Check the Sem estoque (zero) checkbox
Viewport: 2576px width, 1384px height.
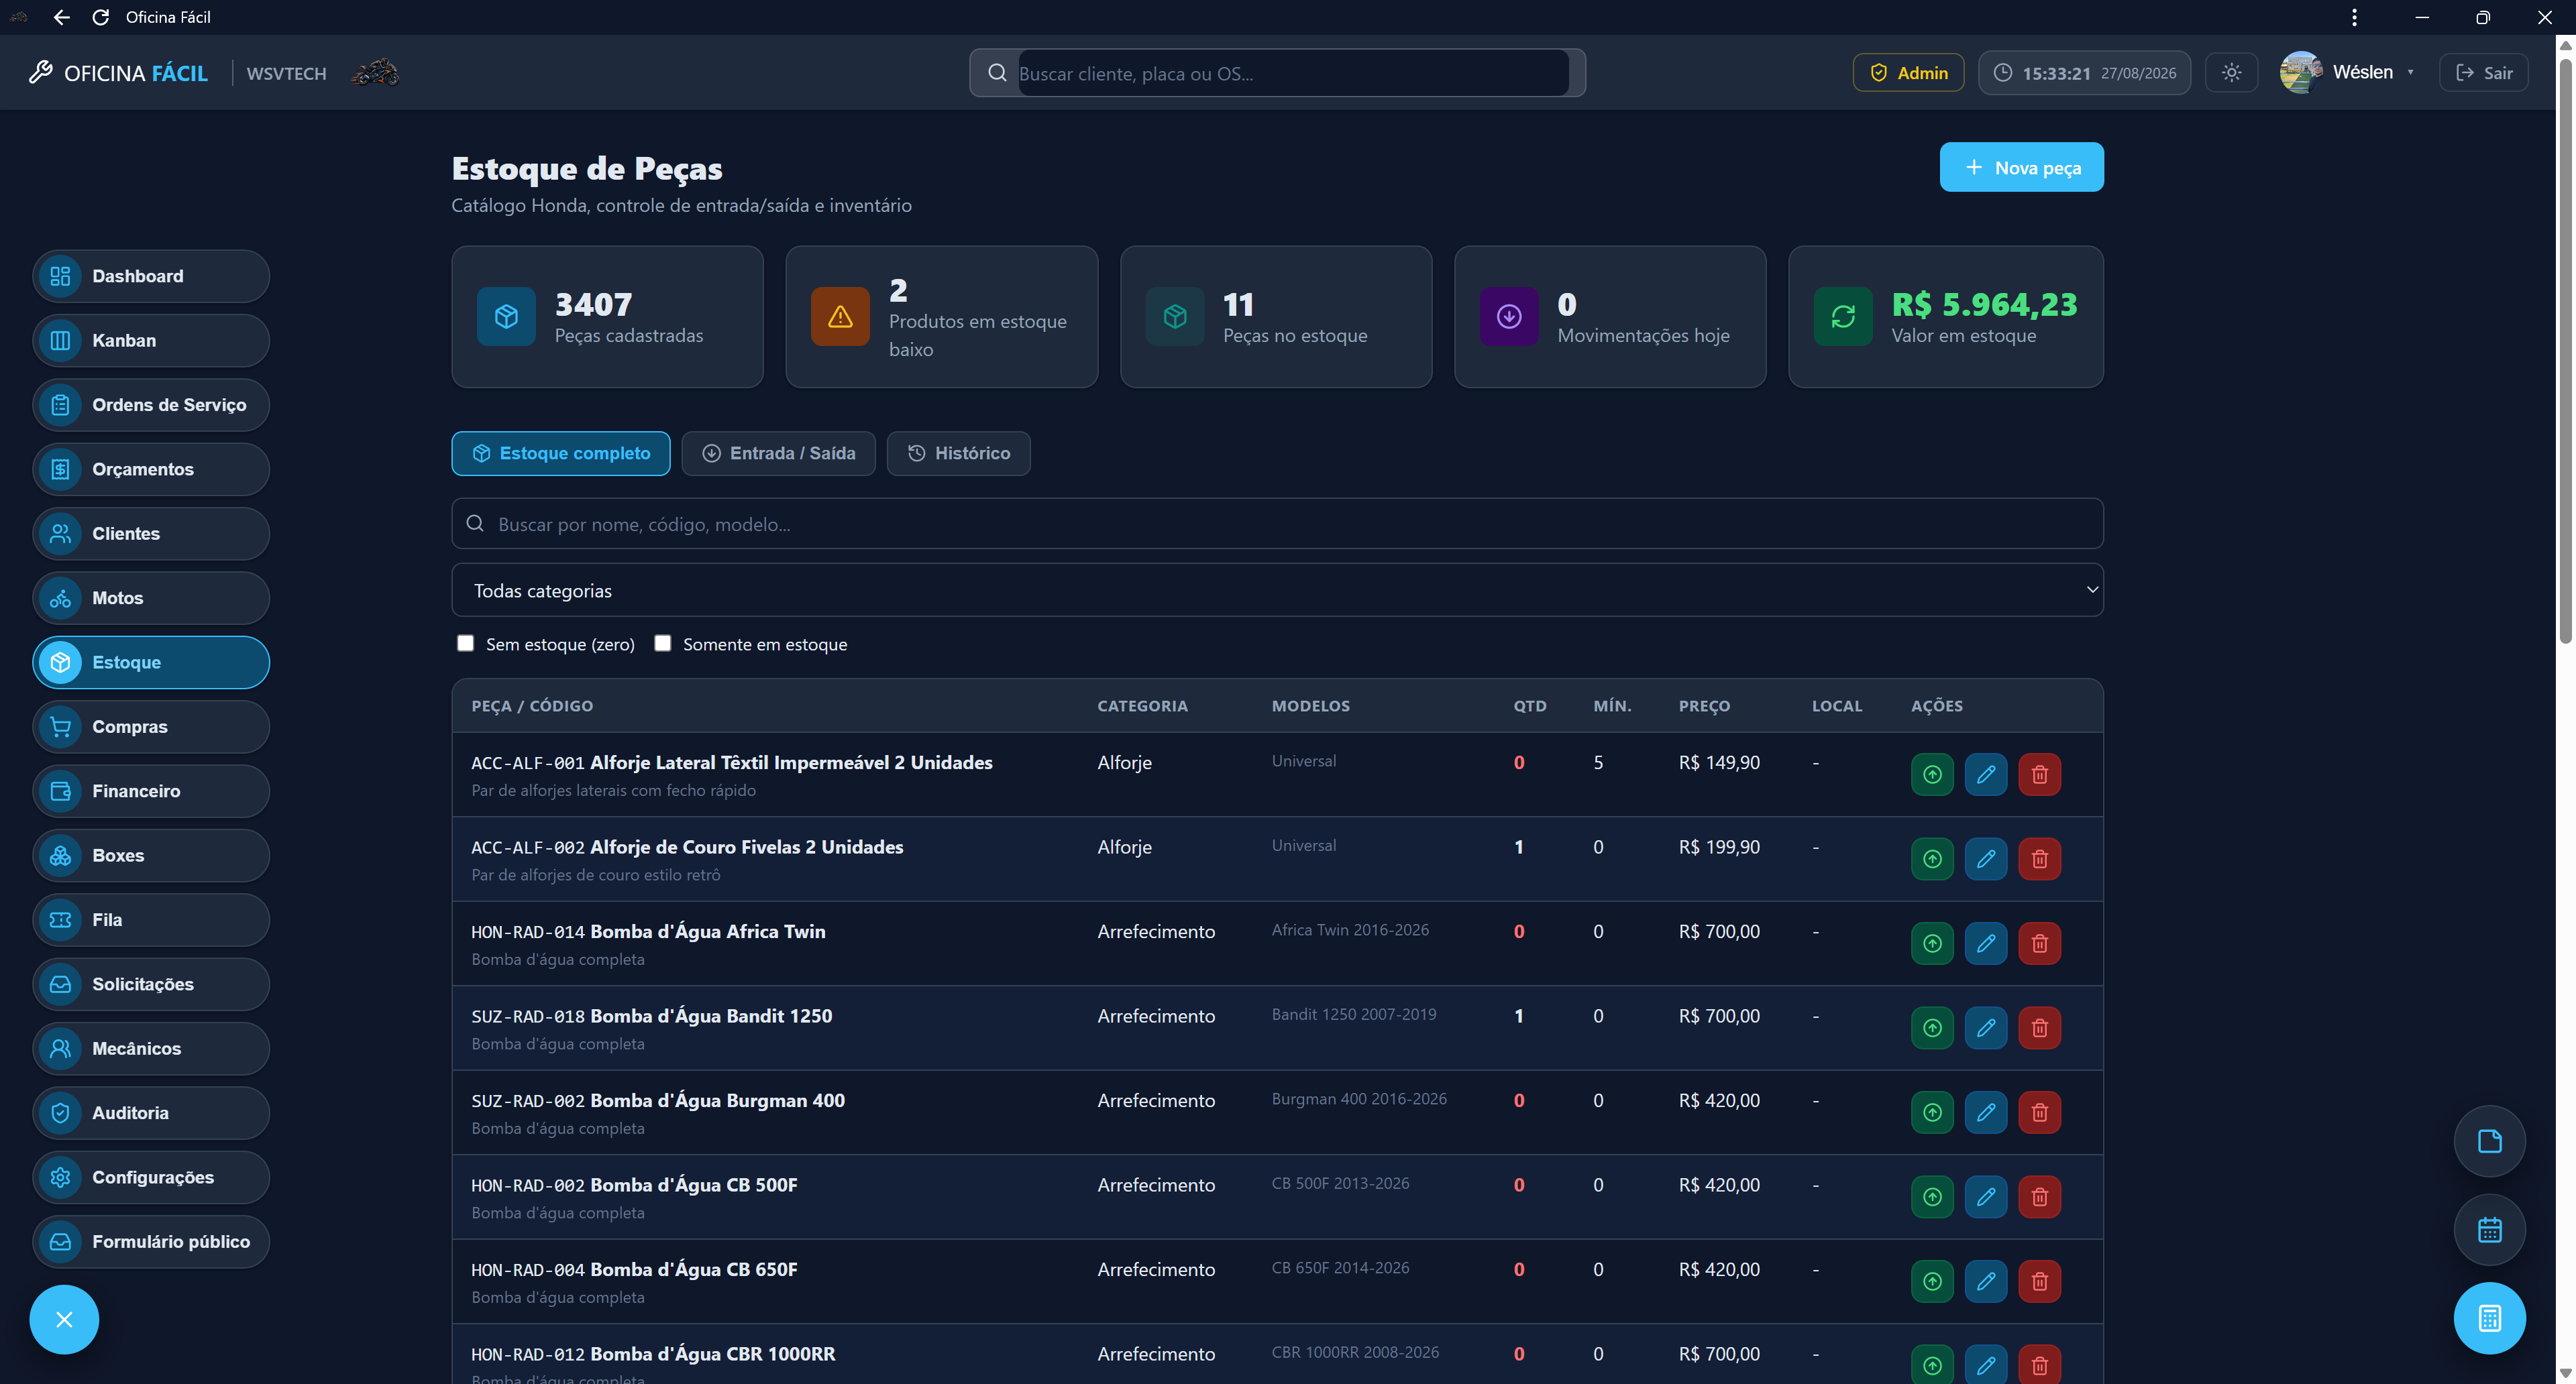(465, 644)
